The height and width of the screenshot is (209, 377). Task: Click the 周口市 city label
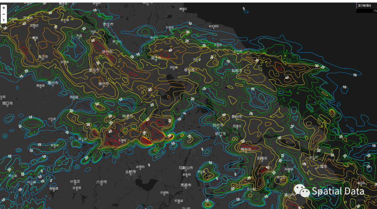coord(7,103)
